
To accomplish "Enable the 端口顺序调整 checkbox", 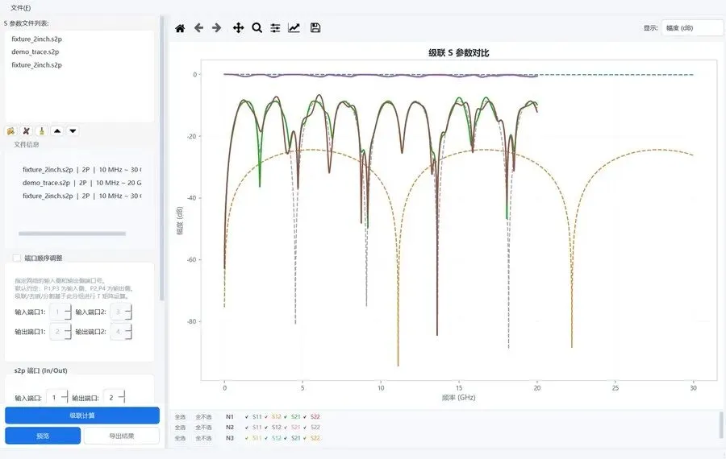I will click(x=17, y=258).
